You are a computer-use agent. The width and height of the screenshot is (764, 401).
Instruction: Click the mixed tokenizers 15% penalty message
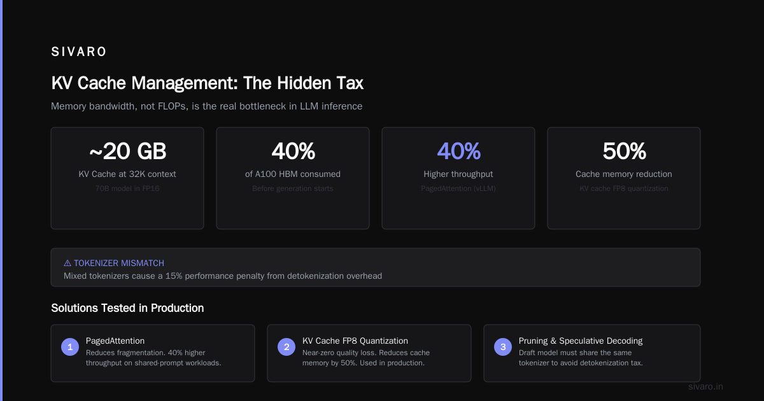pyautogui.click(x=223, y=276)
